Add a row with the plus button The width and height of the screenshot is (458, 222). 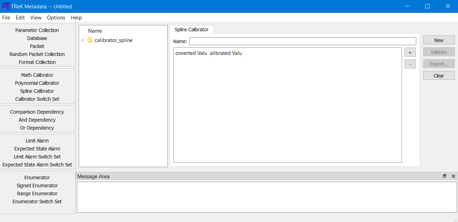(410, 52)
